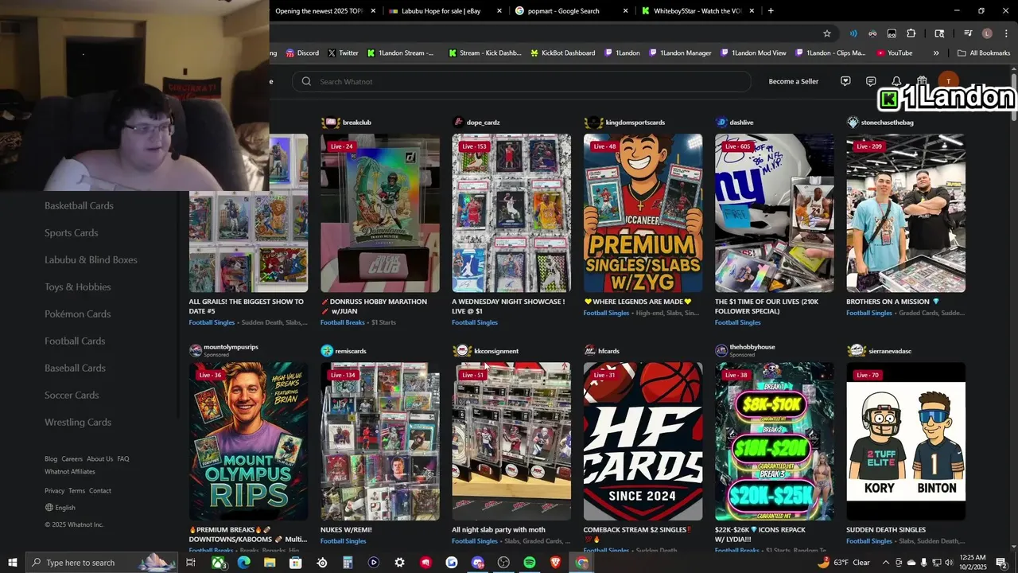Open the English language selector

pyautogui.click(x=60, y=508)
